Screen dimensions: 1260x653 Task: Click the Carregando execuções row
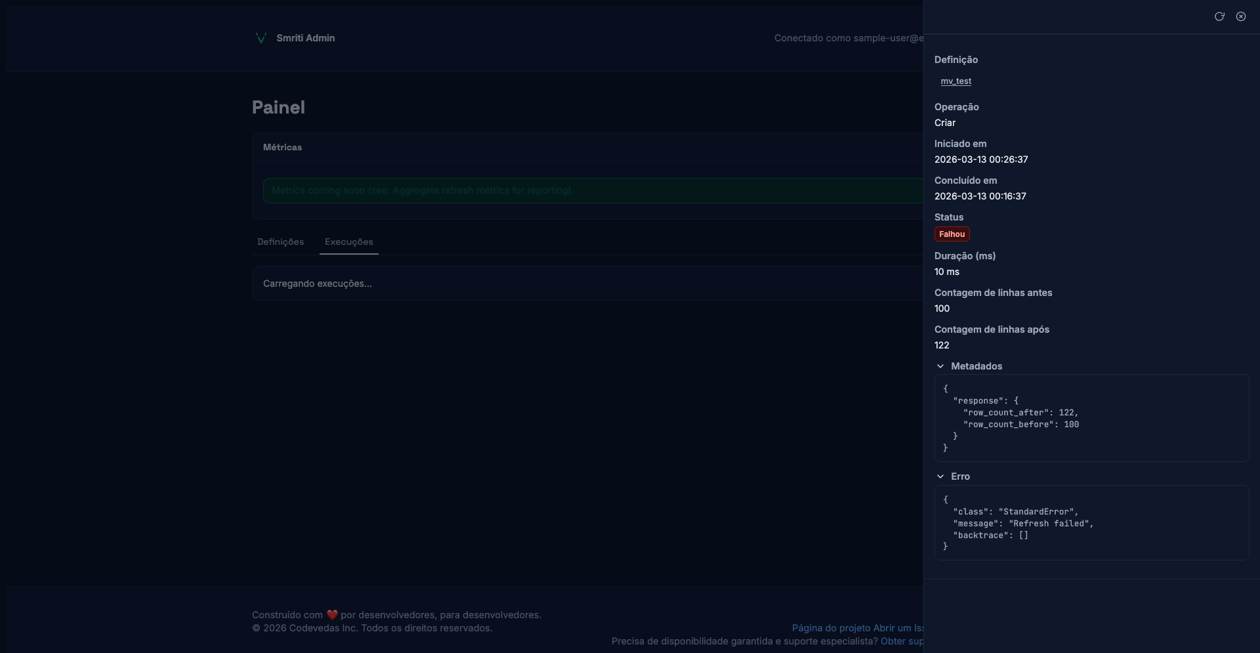[x=584, y=284]
